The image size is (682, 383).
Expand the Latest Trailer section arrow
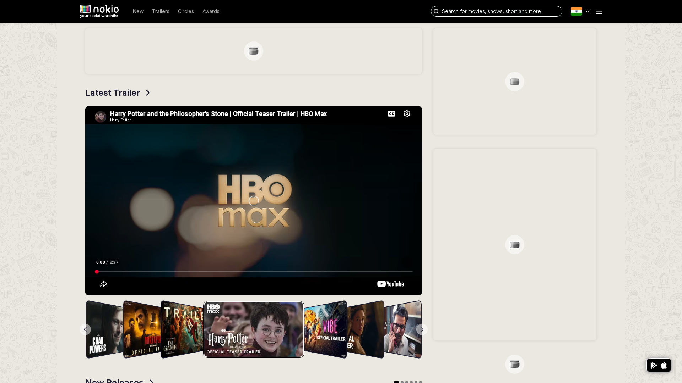(x=148, y=93)
